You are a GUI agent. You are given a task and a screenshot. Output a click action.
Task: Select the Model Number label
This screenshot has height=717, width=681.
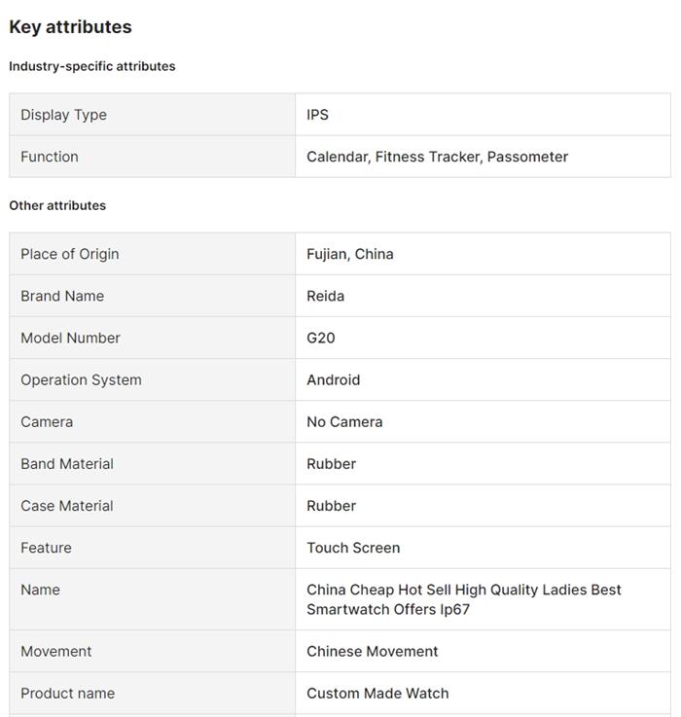coord(70,338)
